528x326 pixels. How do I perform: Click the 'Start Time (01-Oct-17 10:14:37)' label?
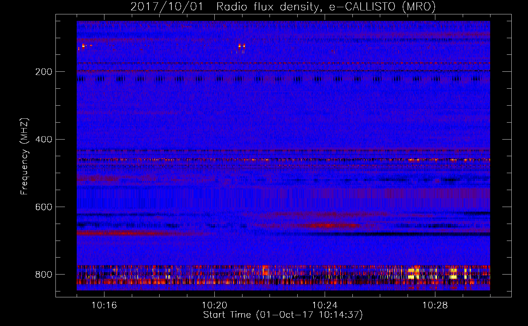click(x=283, y=315)
